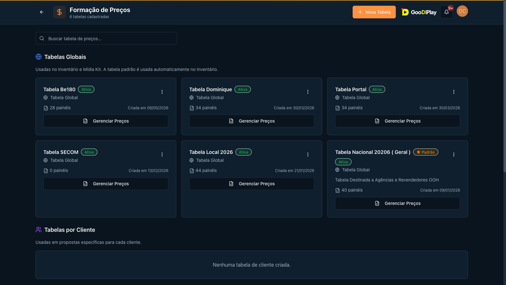Viewport: 506px width, 285px height.
Task: Focus the Buscar tabela de preços field
Action: pyautogui.click(x=106, y=38)
